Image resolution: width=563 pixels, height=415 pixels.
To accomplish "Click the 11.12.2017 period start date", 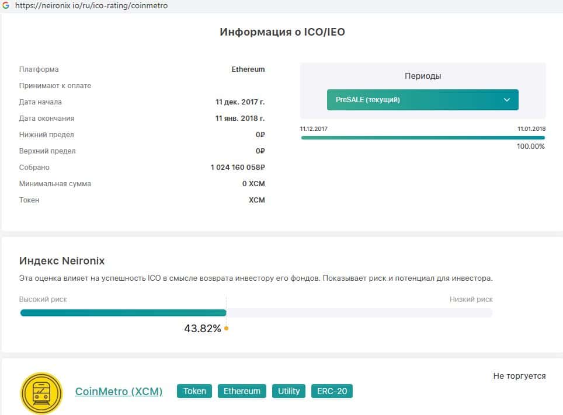I will [x=314, y=128].
